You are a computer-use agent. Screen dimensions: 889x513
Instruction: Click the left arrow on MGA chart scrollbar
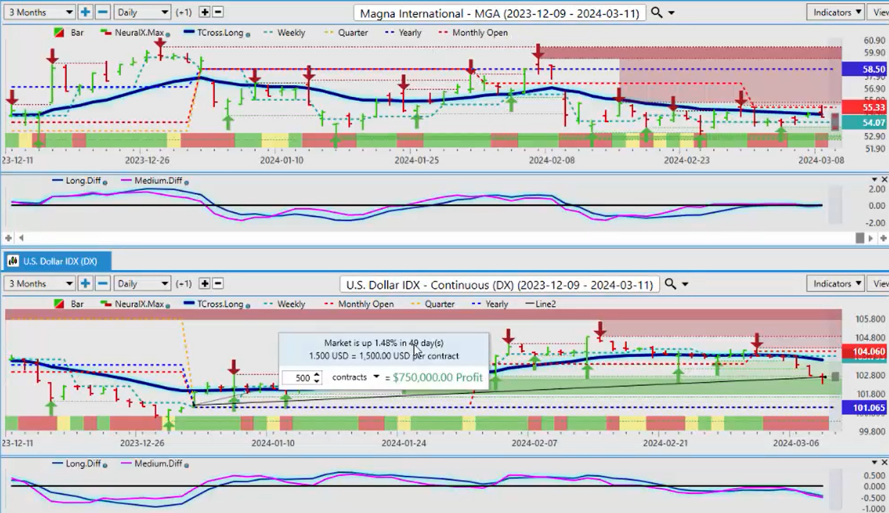click(x=21, y=238)
